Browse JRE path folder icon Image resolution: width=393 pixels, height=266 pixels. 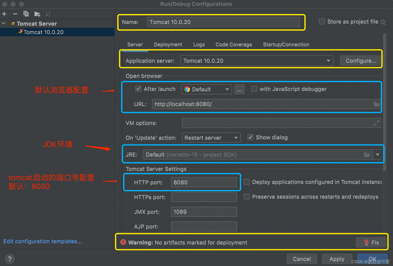367,155
